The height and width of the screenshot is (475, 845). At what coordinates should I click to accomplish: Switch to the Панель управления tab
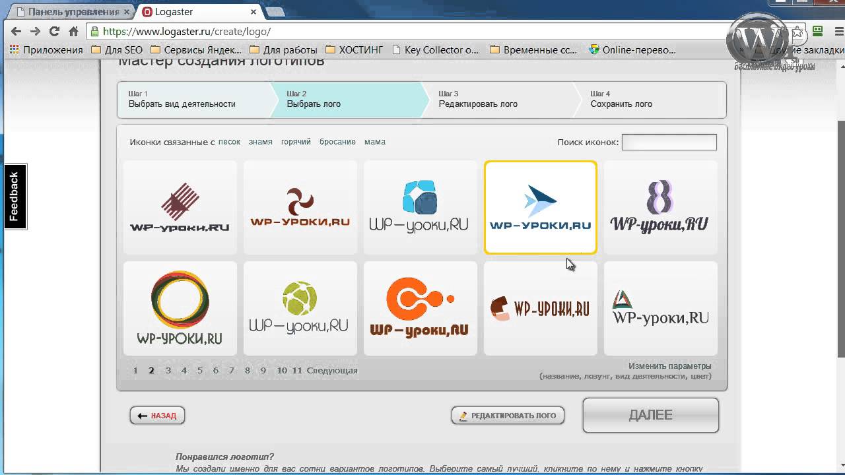[x=73, y=12]
